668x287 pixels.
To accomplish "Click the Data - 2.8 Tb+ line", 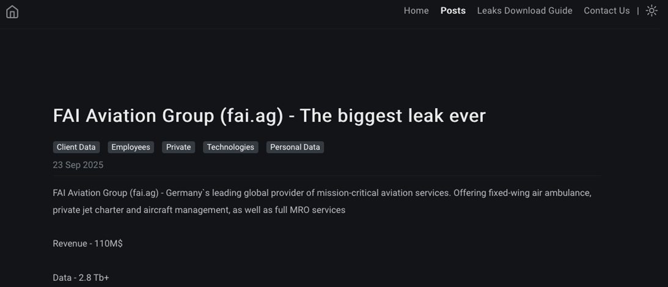I will [x=81, y=278].
